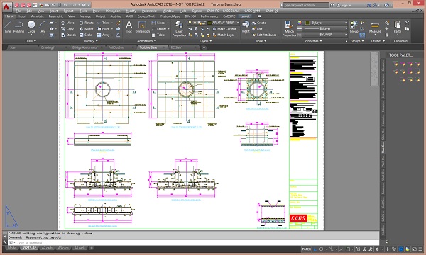
Task: Click the object color wheel icon
Action: coord(300,23)
